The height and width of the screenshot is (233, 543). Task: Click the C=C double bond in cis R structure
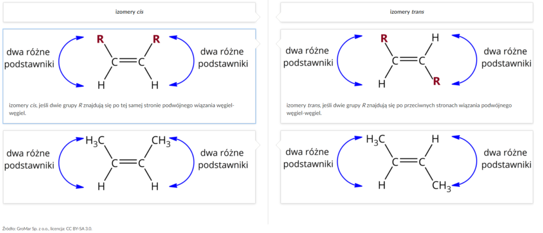(x=128, y=62)
